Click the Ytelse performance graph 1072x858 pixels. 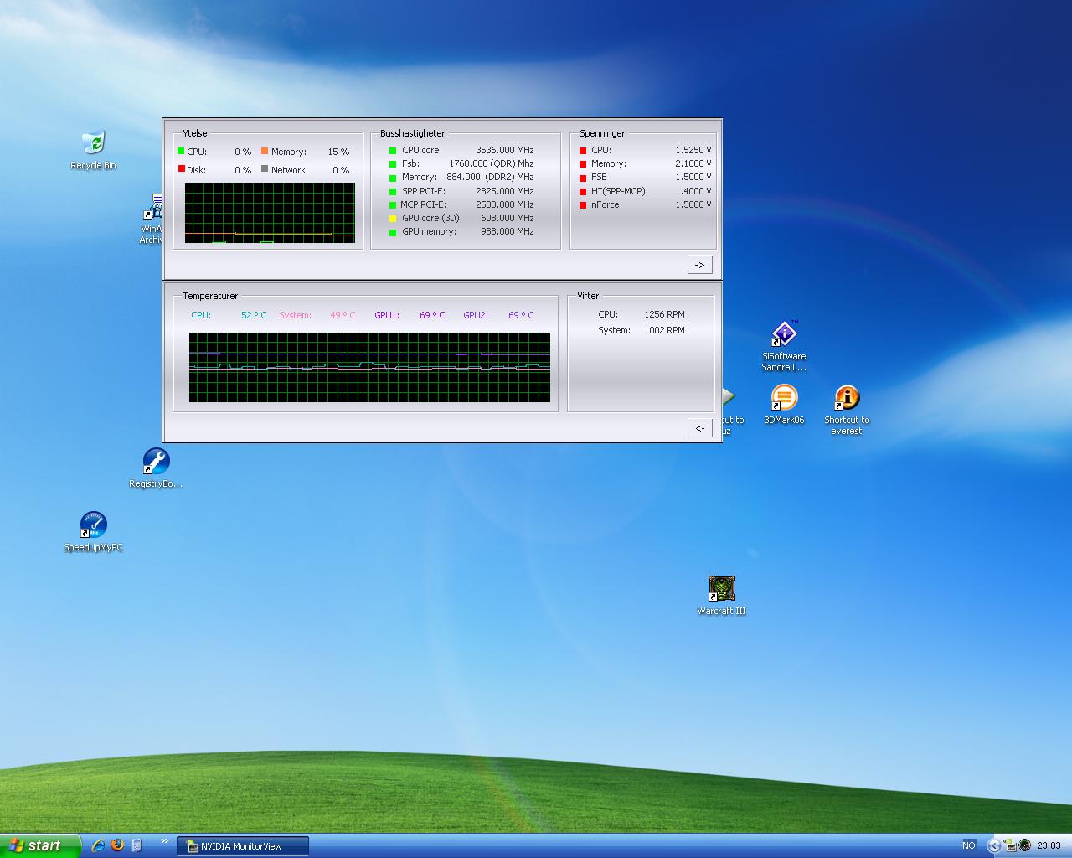pos(270,214)
